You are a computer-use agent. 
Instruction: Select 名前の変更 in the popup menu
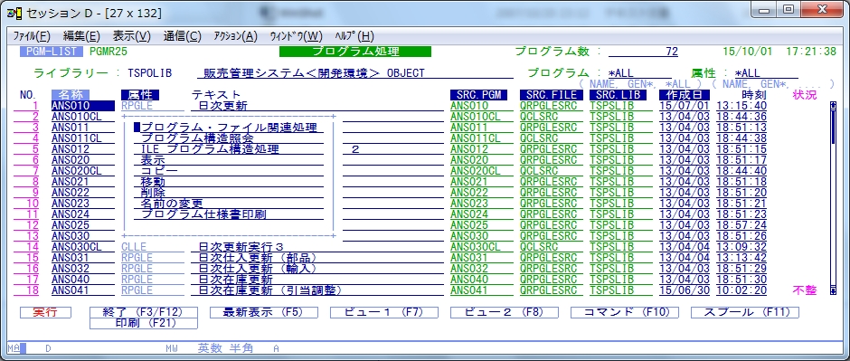[229, 204]
